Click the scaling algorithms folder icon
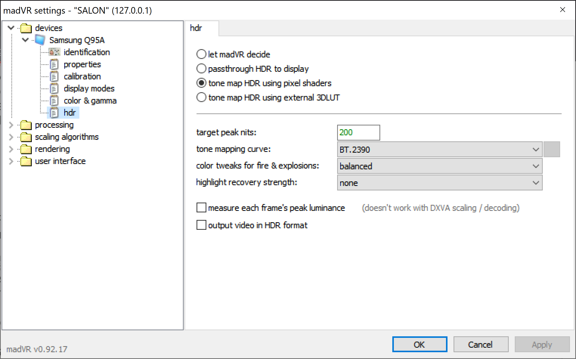The width and height of the screenshot is (576, 359). click(x=26, y=137)
